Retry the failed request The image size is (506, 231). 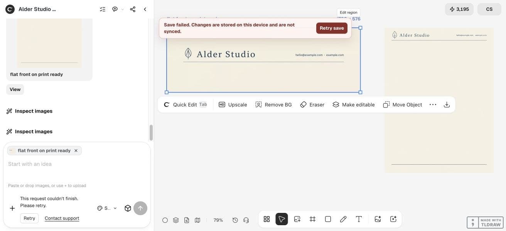click(x=29, y=218)
